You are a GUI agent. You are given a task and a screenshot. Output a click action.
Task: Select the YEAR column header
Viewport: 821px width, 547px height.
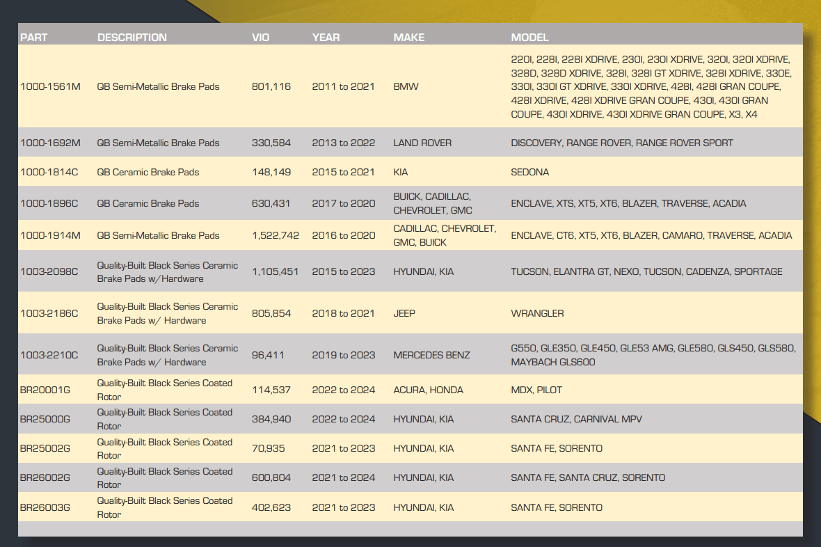(326, 38)
